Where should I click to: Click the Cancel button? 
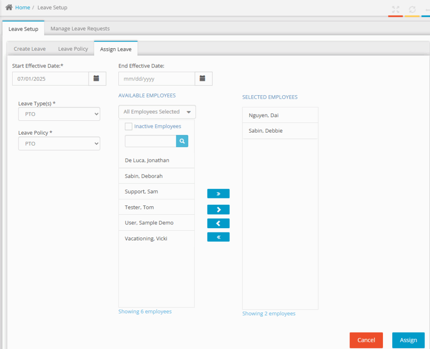[x=366, y=340]
